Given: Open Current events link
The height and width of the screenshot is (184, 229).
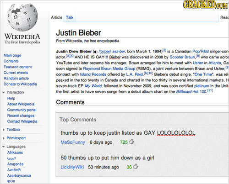Looking at the screenshot, I should 16,73.
